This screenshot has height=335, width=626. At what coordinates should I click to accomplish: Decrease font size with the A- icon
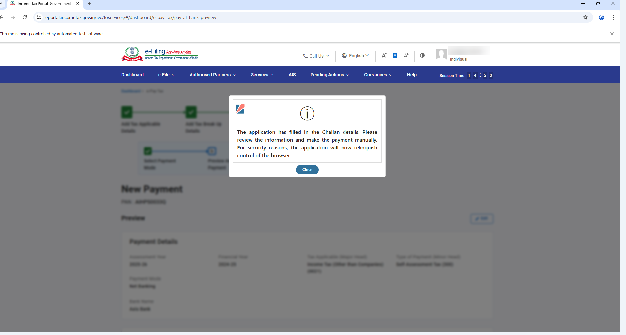(x=384, y=55)
